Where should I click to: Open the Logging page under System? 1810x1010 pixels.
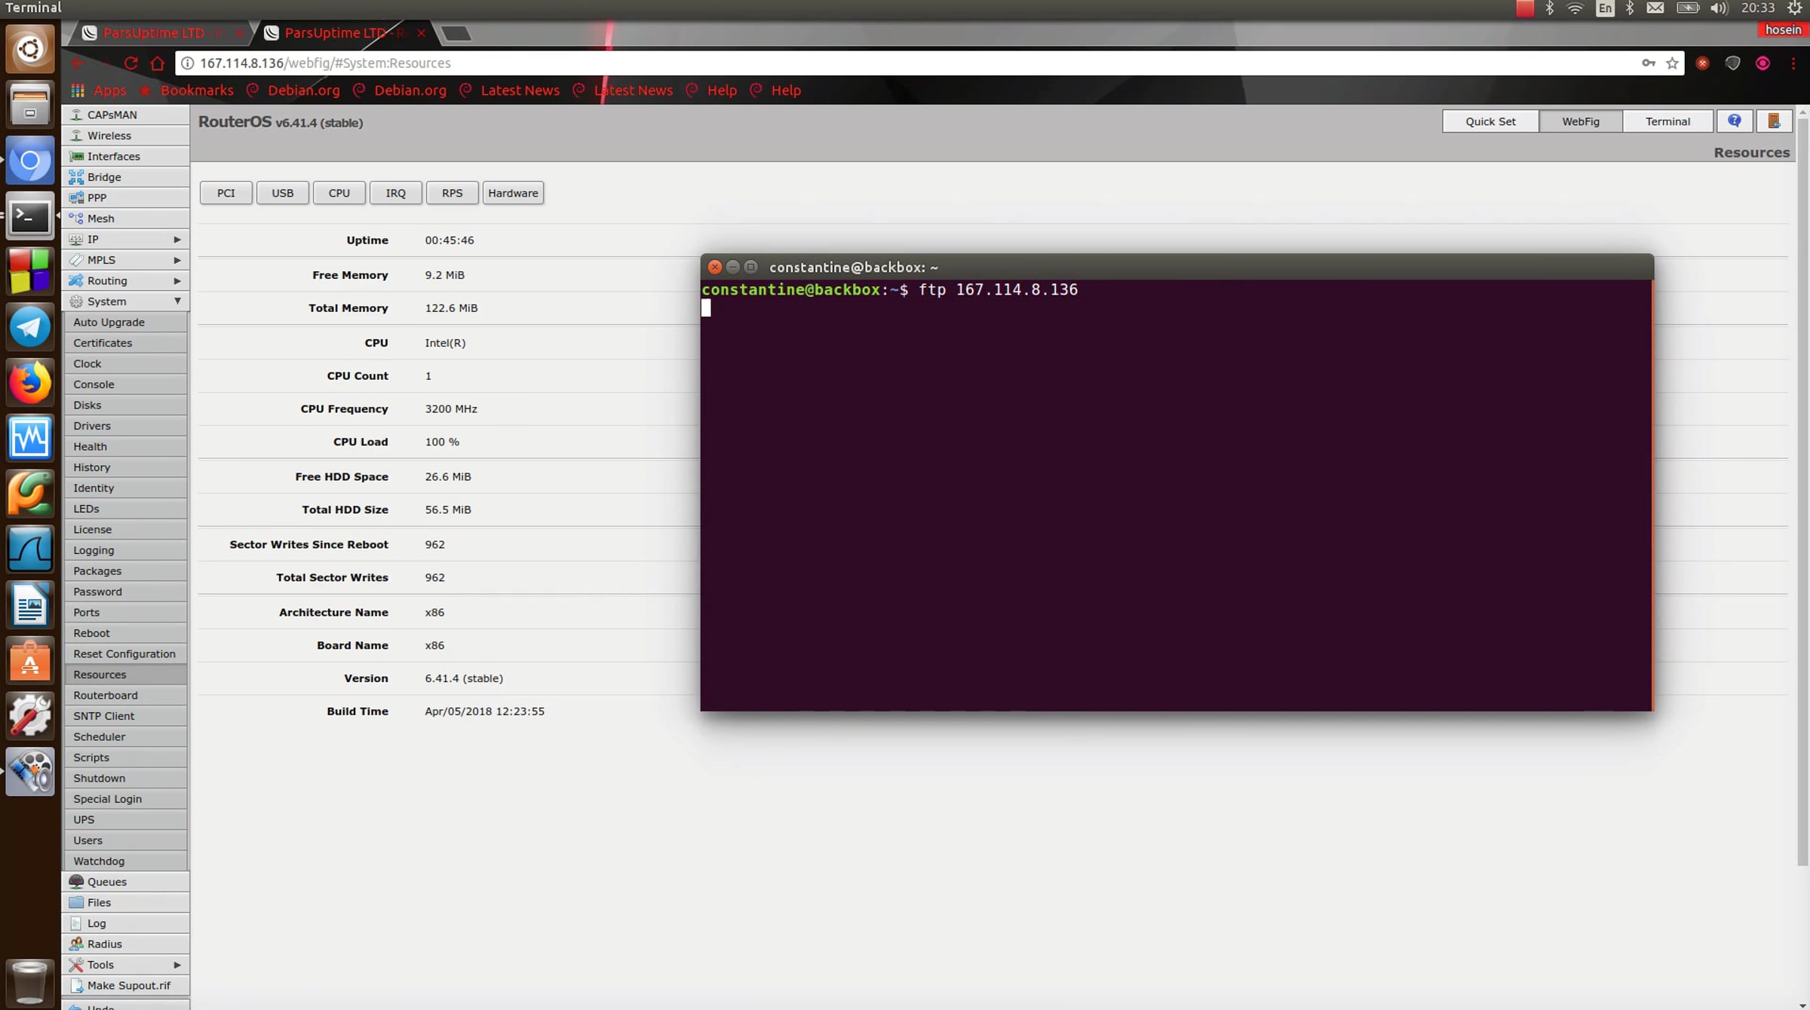[x=125, y=550]
